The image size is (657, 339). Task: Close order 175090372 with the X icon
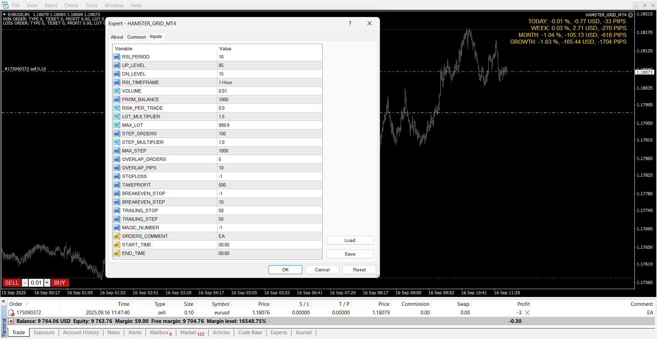tap(527, 313)
